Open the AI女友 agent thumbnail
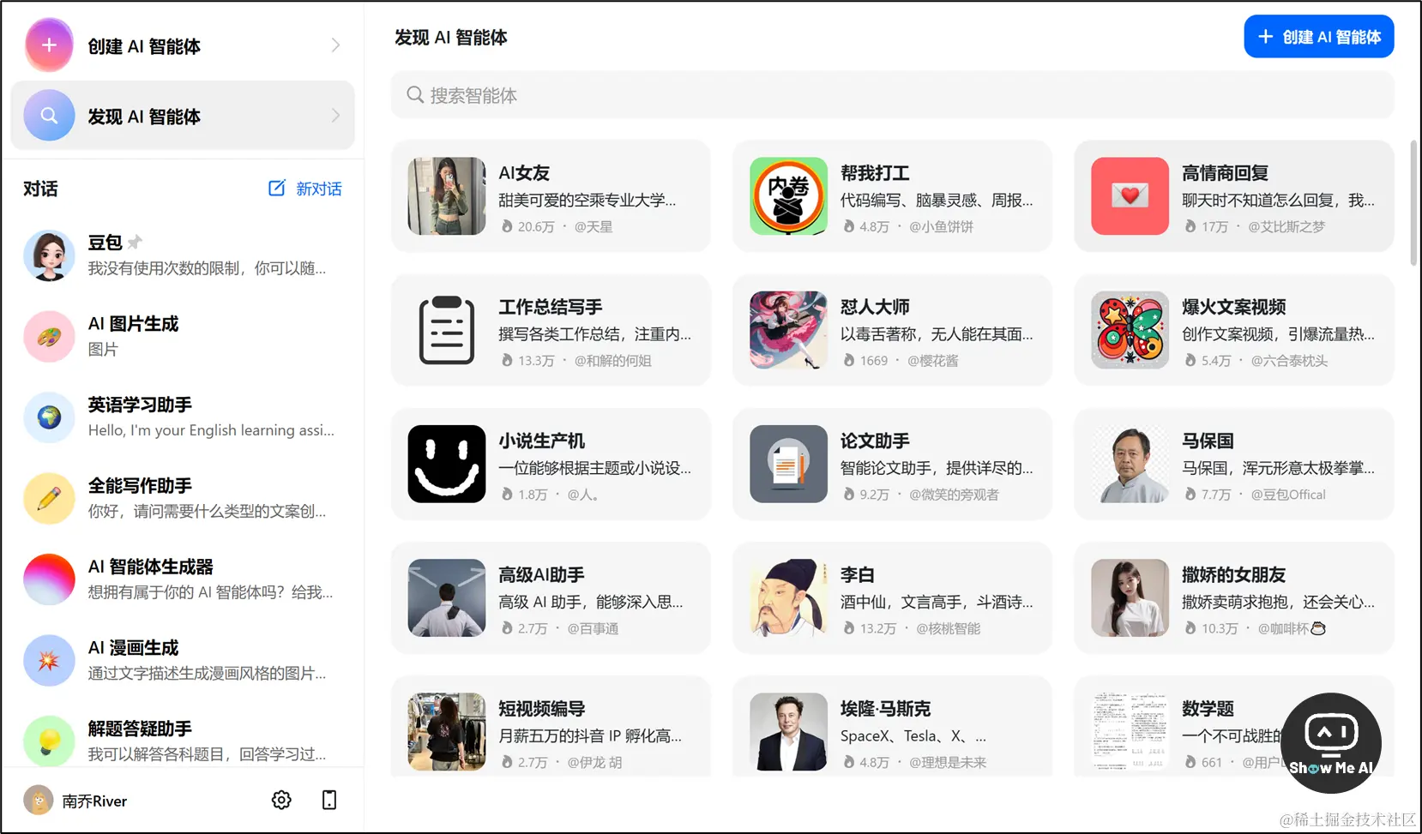This screenshot has height=834, width=1422. click(447, 196)
